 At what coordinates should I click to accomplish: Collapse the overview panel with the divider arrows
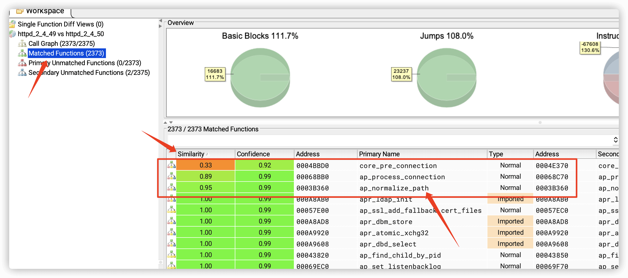click(165, 122)
